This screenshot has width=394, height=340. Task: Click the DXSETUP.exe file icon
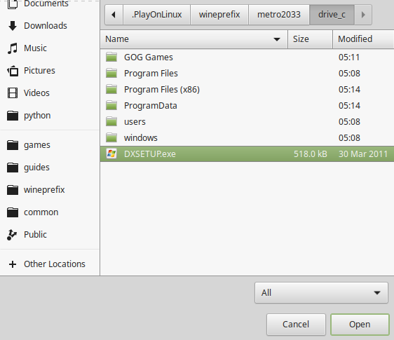pyautogui.click(x=111, y=154)
